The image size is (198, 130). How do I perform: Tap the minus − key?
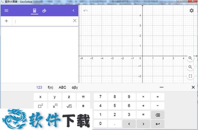tap(158, 106)
